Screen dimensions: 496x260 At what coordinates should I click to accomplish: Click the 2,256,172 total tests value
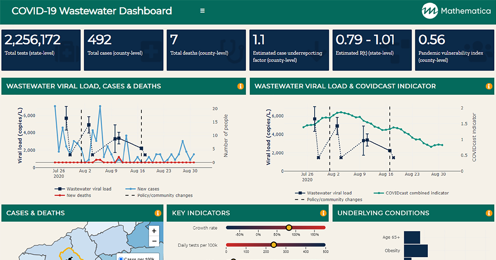(33, 40)
